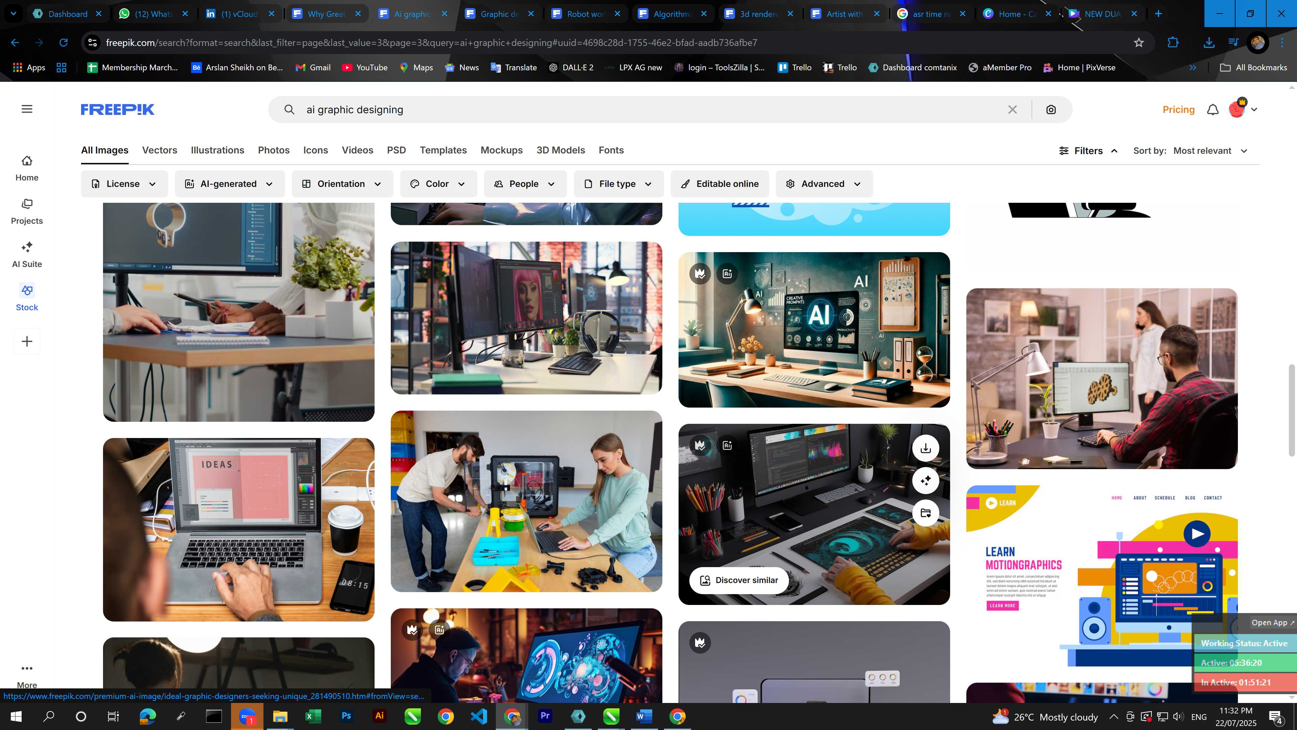Viewport: 1297px width, 730px height.
Task: Search by image using the camera icon
Action: (1051, 109)
